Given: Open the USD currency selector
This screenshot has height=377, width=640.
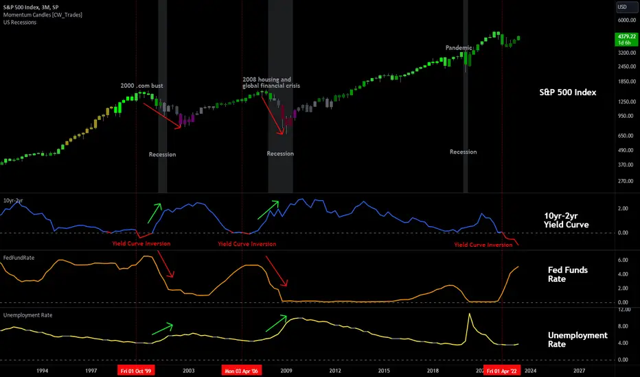Looking at the screenshot, I should pyautogui.click(x=626, y=7).
